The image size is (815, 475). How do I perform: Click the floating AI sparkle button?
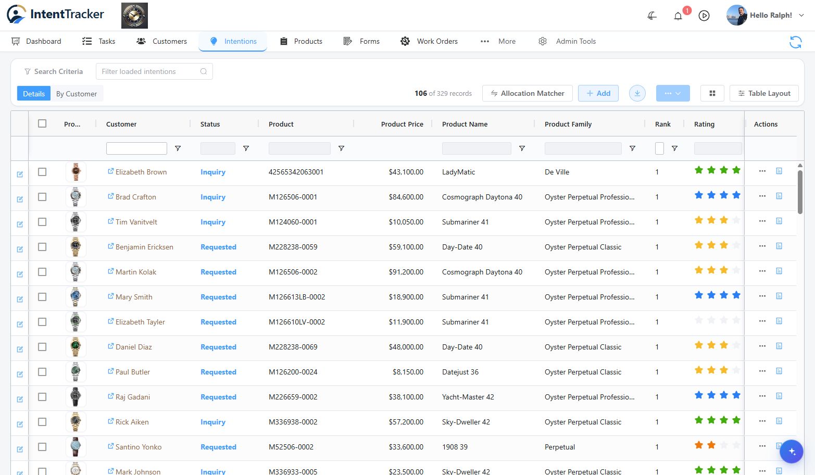tap(792, 452)
